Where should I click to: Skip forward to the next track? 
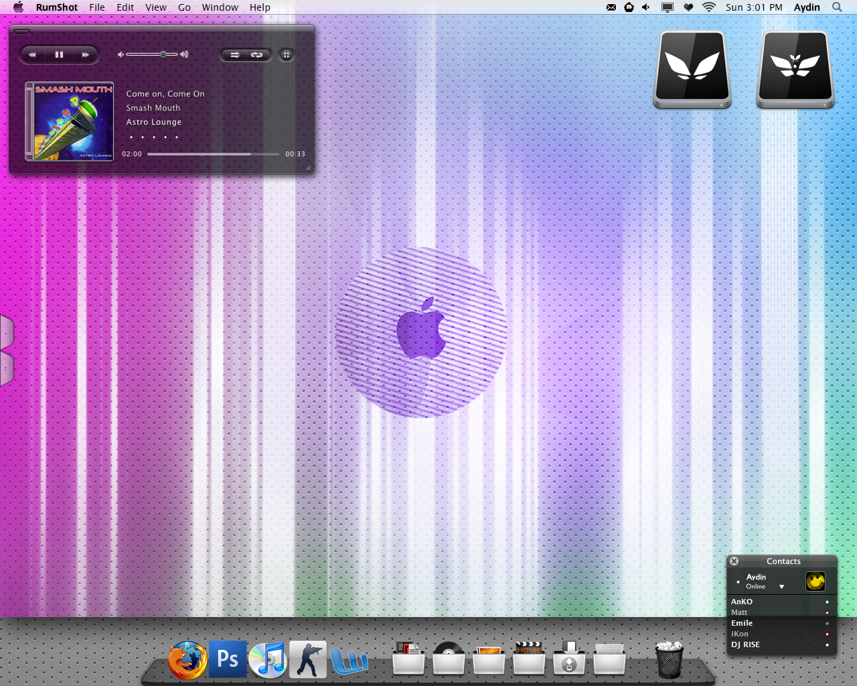point(85,55)
